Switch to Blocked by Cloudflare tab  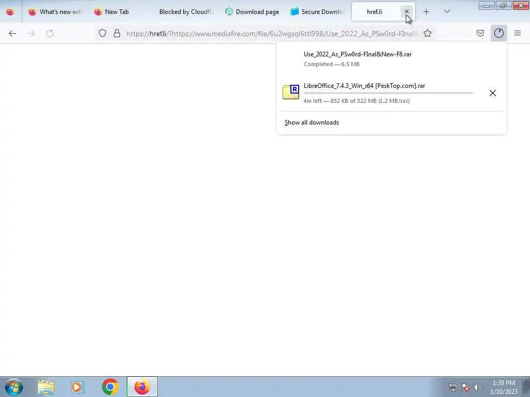pyautogui.click(x=186, y=12)
